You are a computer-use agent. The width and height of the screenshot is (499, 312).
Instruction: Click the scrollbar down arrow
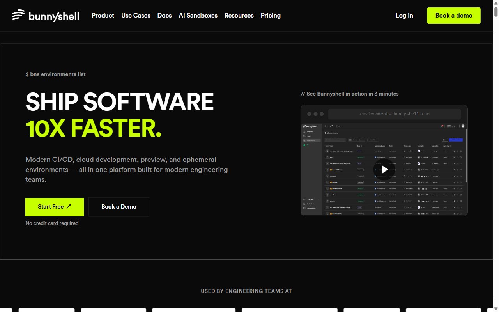pyautogui.click(x=496, y=309)
